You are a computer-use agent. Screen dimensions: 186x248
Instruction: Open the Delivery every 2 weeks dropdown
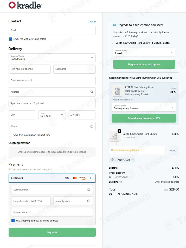pos(144,107)
